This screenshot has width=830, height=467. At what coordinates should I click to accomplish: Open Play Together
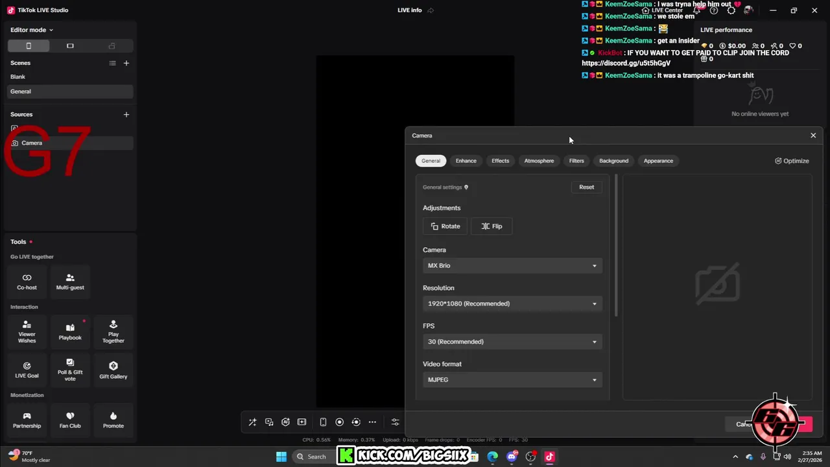tap(113, 332)
